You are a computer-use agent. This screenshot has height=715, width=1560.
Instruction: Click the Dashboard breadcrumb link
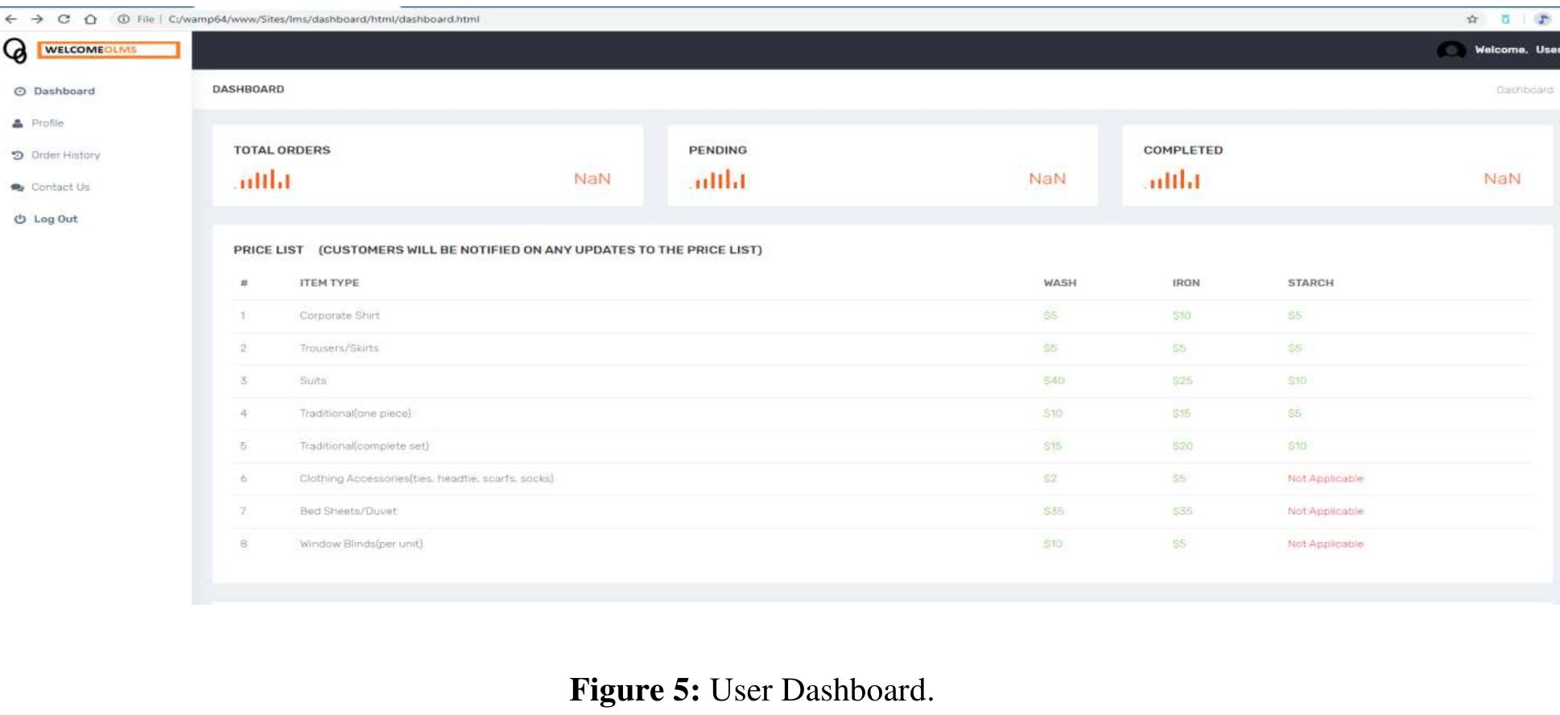pos(1525,90)
